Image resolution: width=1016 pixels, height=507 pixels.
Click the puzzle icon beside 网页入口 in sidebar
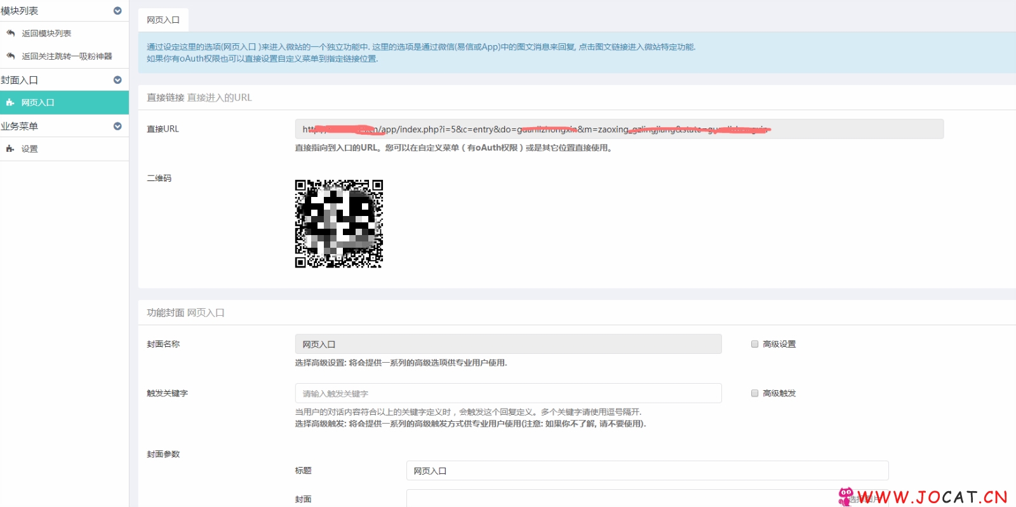[10, 102]
